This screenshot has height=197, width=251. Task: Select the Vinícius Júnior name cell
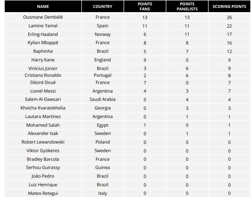pos(43,69)
